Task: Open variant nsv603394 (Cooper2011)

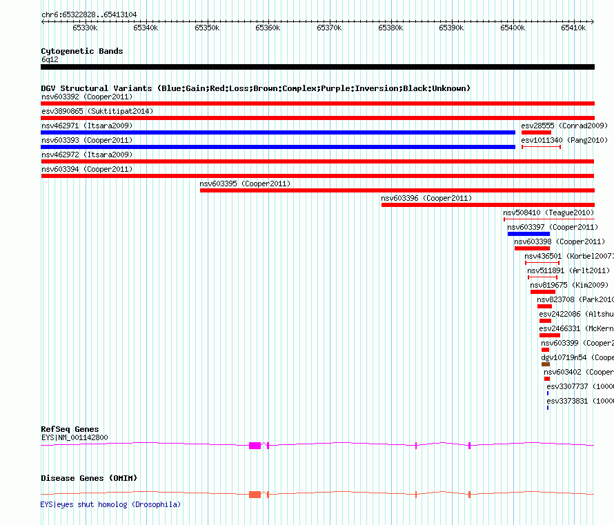Action: click(87, 169)
